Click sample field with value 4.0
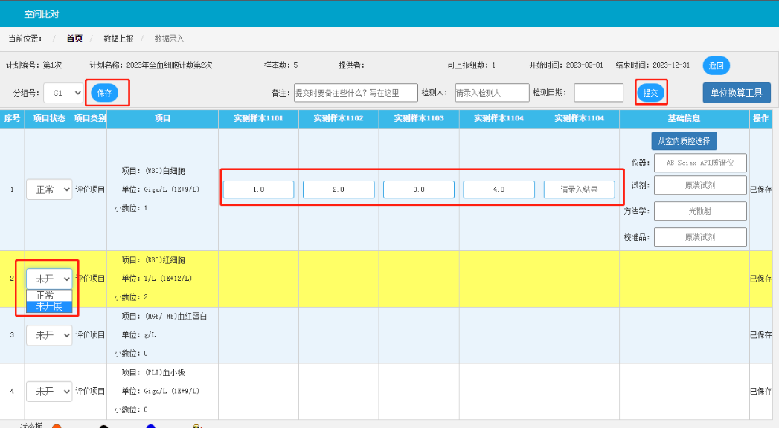The width and height of the screenshot is (779, 428). (499, 189)
